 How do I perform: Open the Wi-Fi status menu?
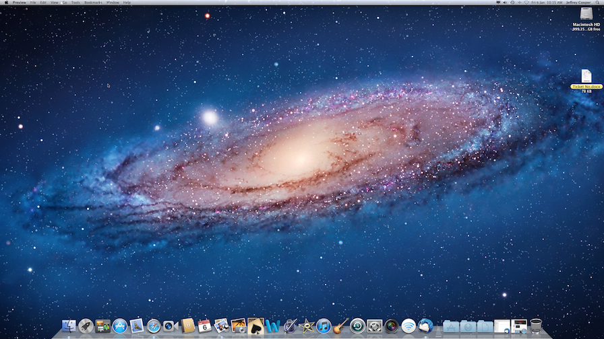pyautogui.click(x=526, y=3)
